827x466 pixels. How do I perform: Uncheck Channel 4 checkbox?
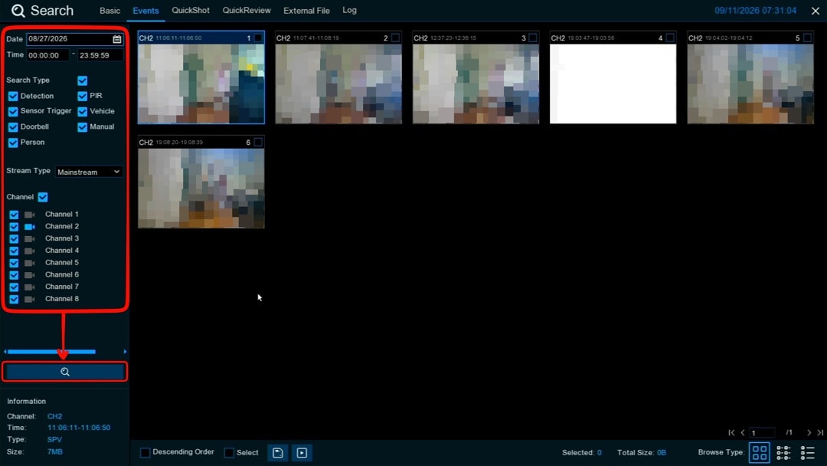pos(14,251)
